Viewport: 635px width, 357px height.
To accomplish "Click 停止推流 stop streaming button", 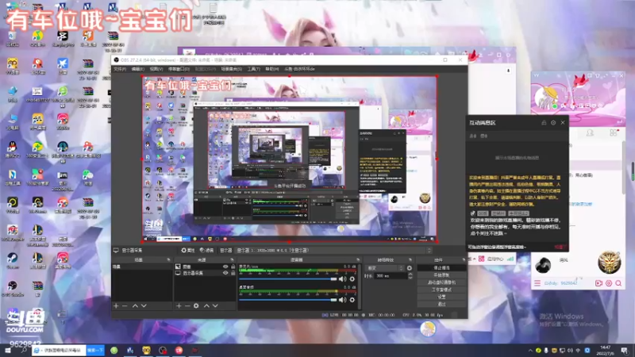I will tap(441, 268).
